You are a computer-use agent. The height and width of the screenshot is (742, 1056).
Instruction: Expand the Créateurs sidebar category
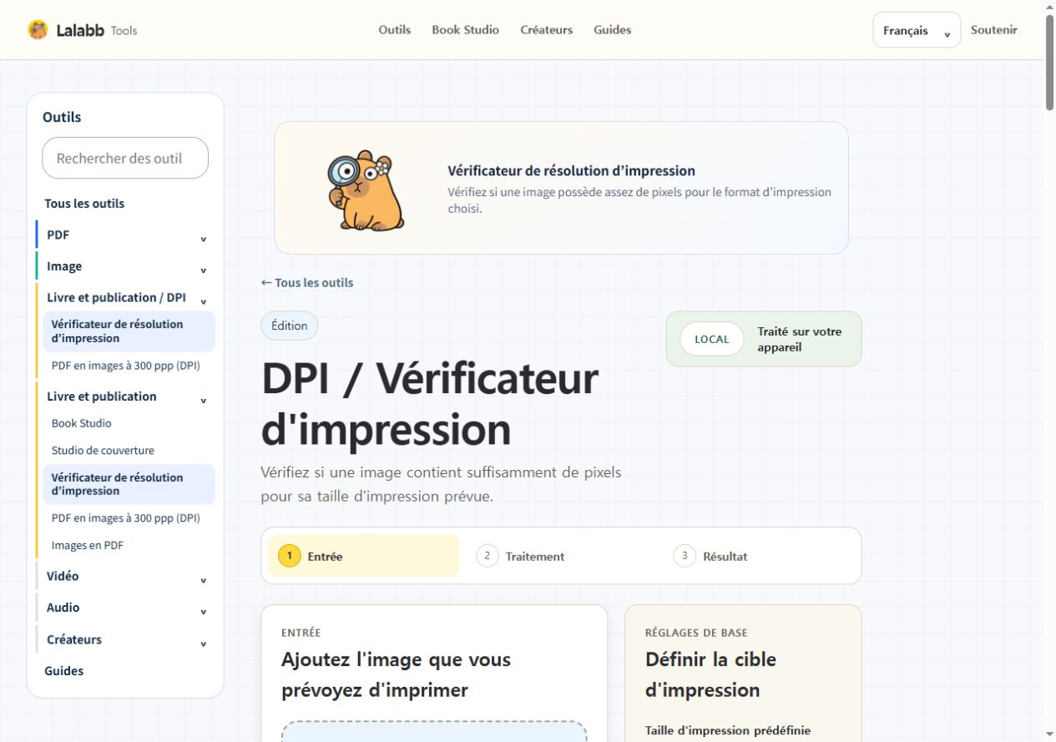point(125,639)
